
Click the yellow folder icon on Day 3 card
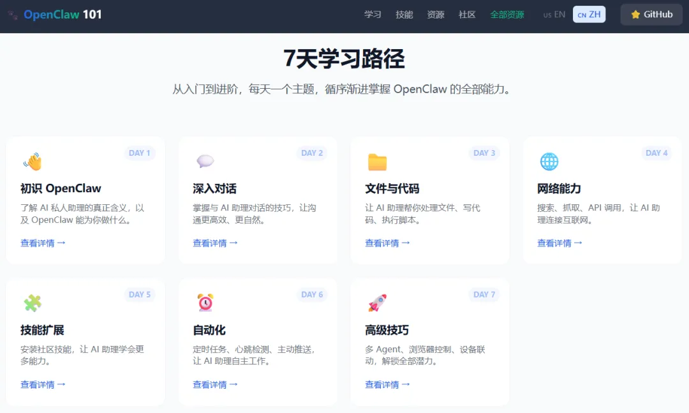click(378, 162)
